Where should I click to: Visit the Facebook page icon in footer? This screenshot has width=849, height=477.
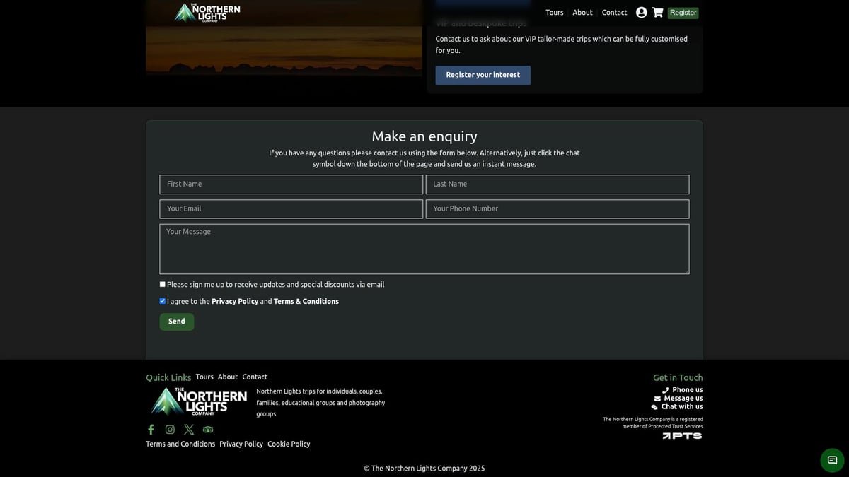click(151, 430)
